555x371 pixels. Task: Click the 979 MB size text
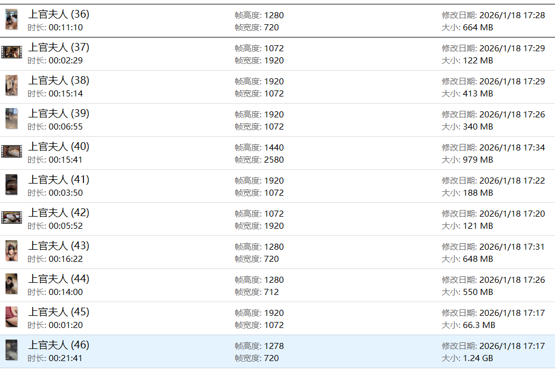click(x=478, y=160)
